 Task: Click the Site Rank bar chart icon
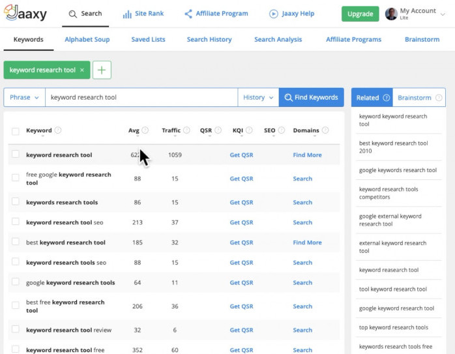(127, 14)
